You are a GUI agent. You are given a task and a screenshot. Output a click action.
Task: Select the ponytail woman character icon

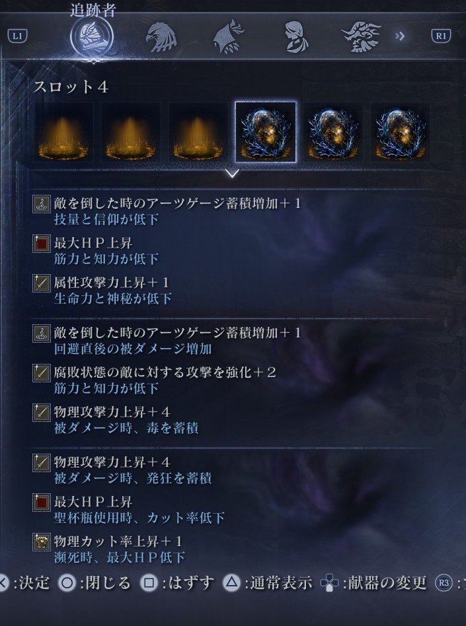(x=296, y=37)
